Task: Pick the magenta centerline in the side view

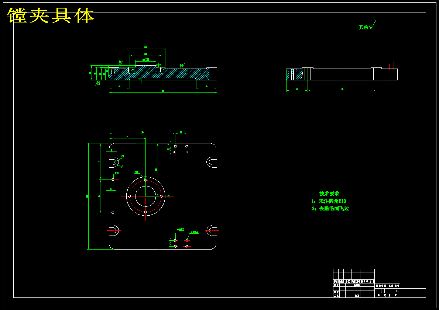Action: coord(342,78)
